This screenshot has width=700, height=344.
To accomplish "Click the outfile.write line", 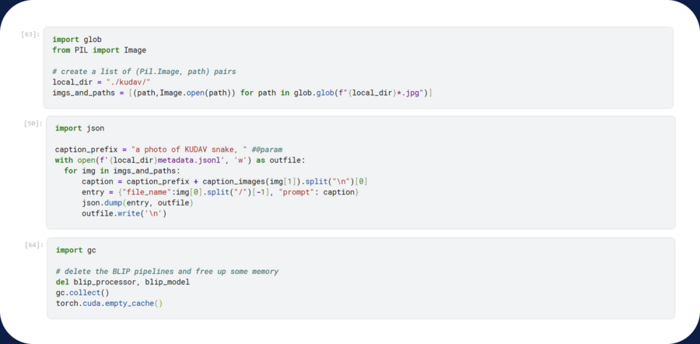I will [x=124, y=213].
